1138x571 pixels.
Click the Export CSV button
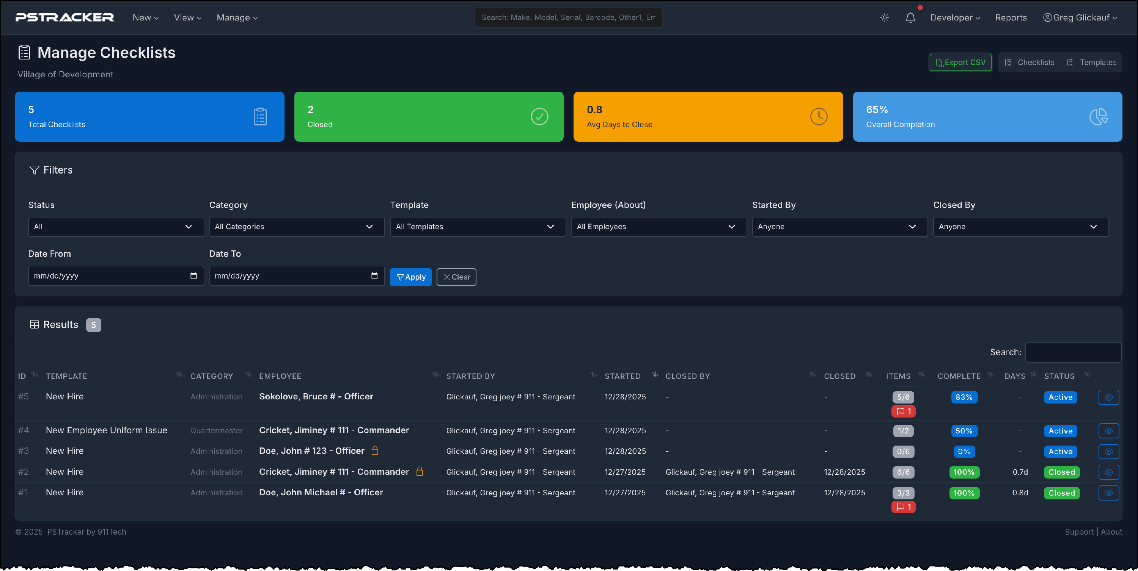[x=960, y=63]
